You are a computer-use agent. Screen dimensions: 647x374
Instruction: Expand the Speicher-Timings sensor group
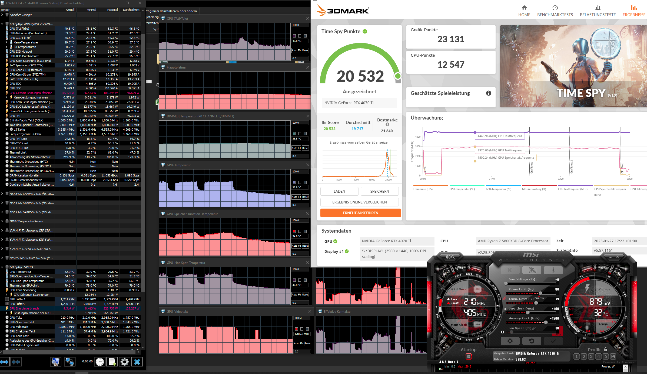point(2,15)
